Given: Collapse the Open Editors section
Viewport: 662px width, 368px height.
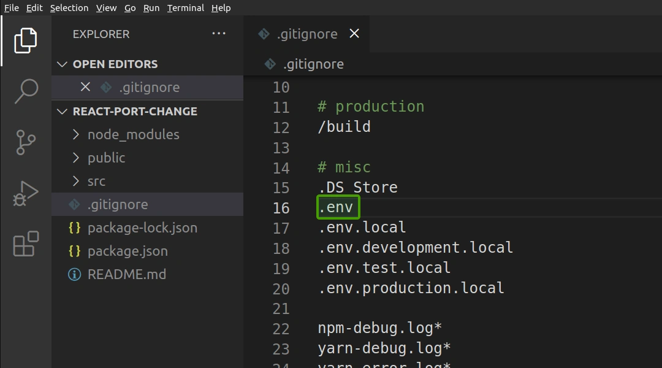Looking at the screenshot, I should pyautogui.click(x=62, y=64).
